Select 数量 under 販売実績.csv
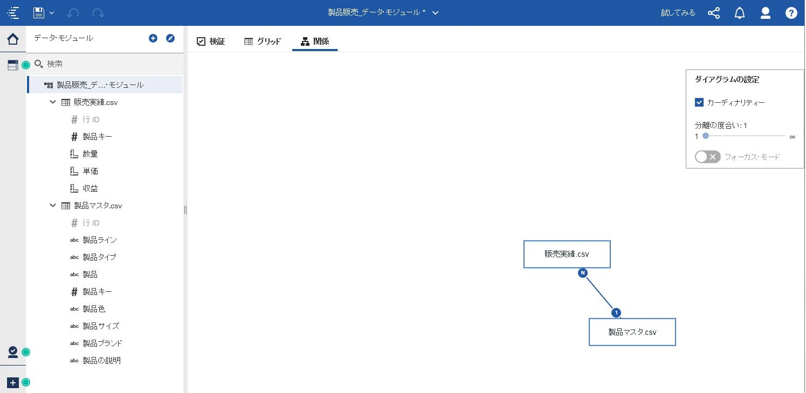The image size is (806, 393). [90, 154]
